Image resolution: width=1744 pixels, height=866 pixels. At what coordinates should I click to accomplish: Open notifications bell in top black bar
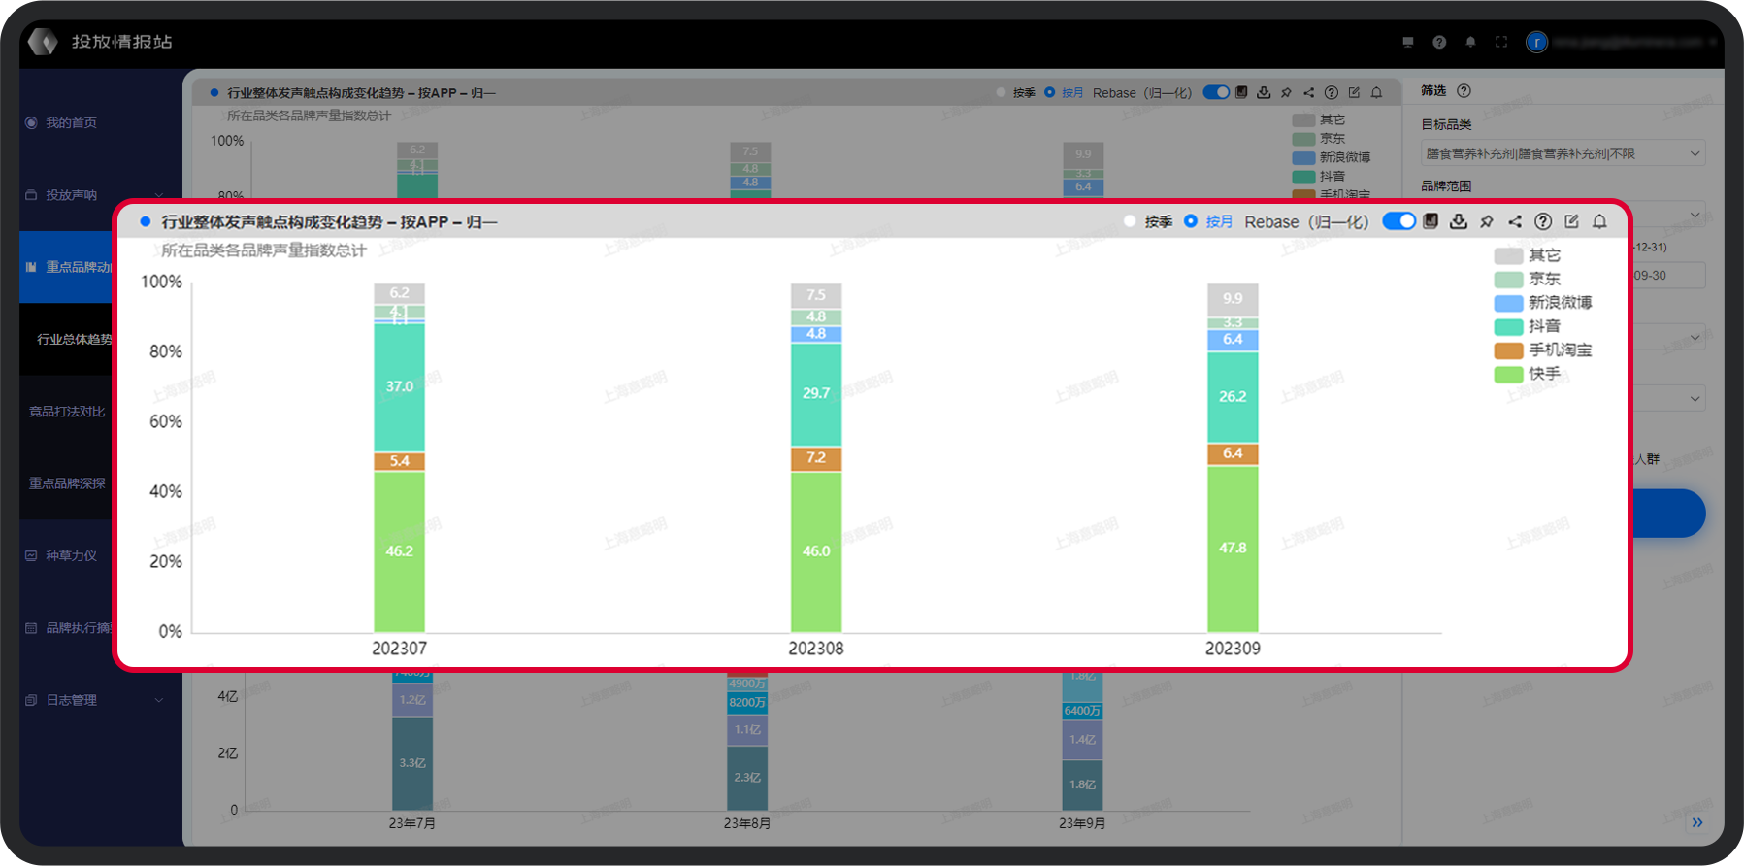pyautogui.click(x=1470, y=42)
